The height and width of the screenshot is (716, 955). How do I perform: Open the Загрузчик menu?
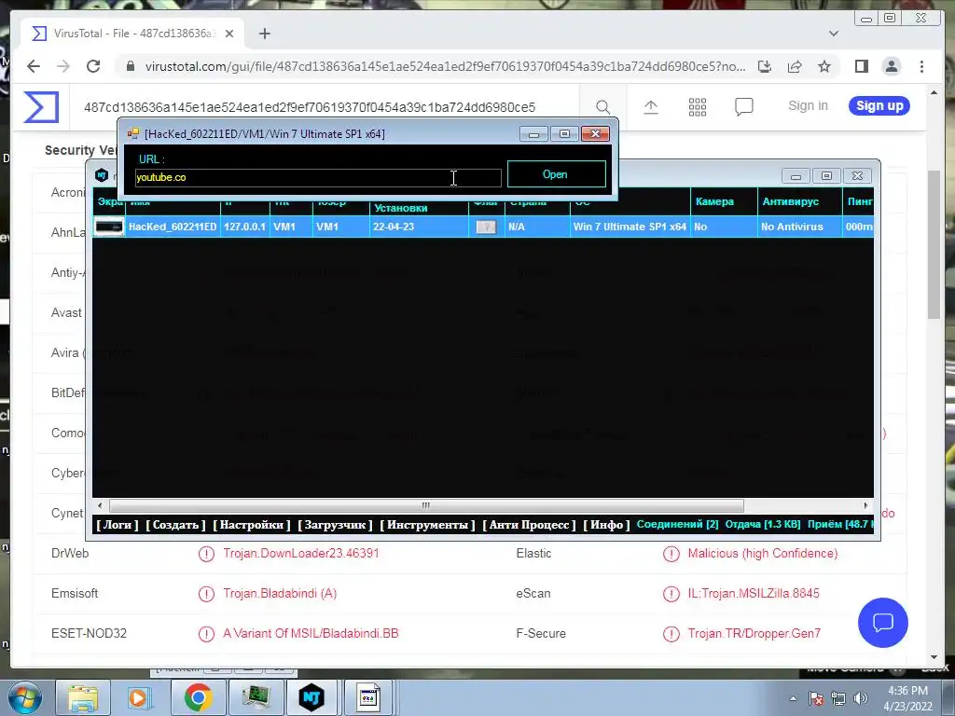point(335,525)
